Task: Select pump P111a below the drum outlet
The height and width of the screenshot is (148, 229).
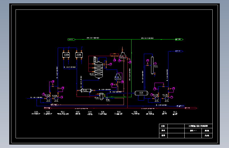Action: point(157,99)
